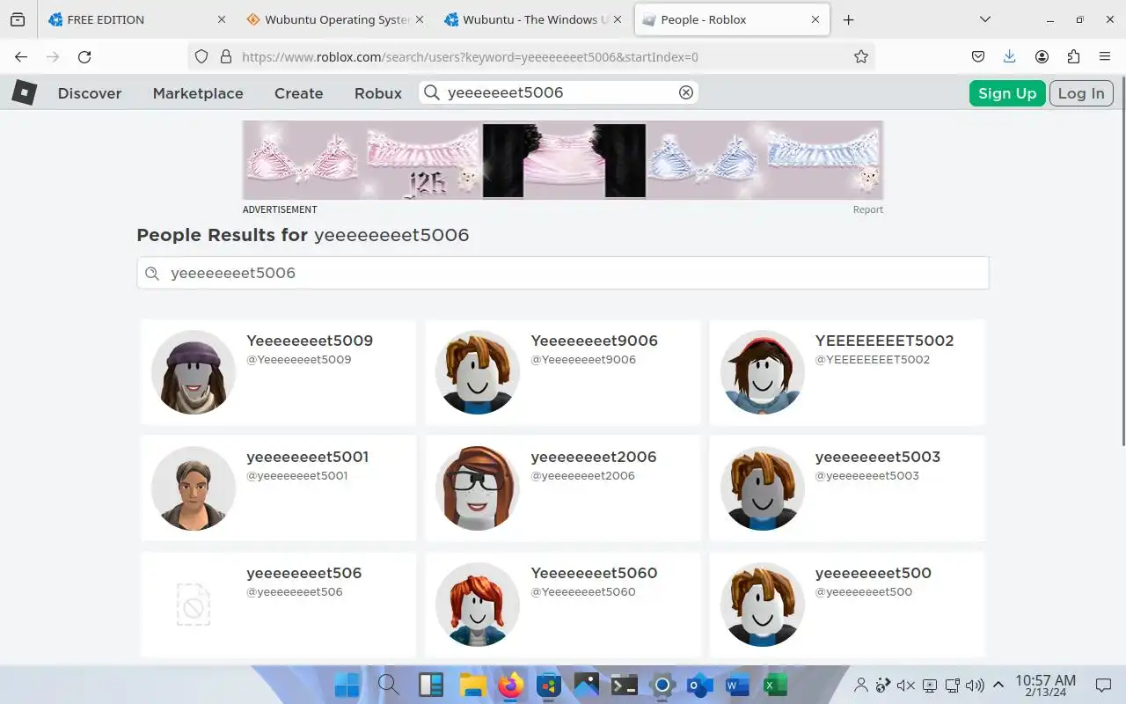This screenshot has height=704, width=1126.
Task: Click the header search magnifier icon
Action: click(x=431, y=92)
